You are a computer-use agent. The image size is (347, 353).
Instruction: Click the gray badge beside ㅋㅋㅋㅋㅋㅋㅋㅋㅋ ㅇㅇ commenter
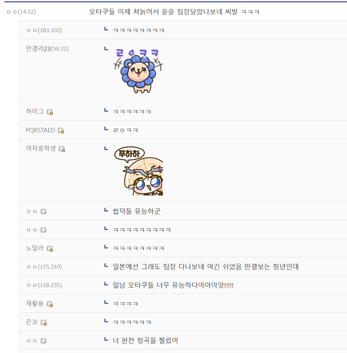click(43, 230)
